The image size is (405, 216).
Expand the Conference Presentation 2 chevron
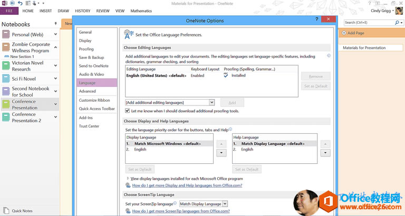pos(55,117)
